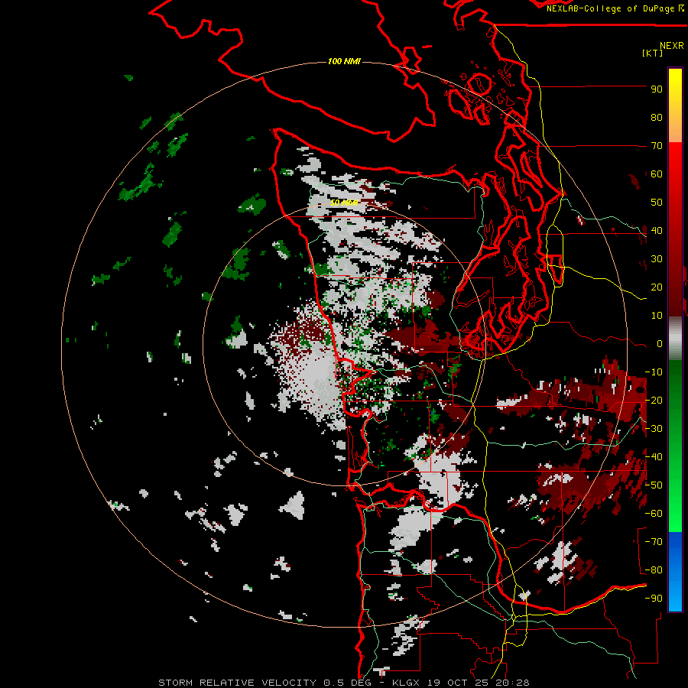Pick the gray zero-velocity segment of the color bar

pos(675,339)
